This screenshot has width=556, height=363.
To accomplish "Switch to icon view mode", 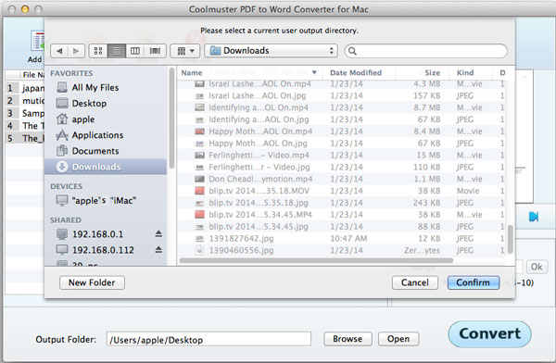I will (98, 51).
